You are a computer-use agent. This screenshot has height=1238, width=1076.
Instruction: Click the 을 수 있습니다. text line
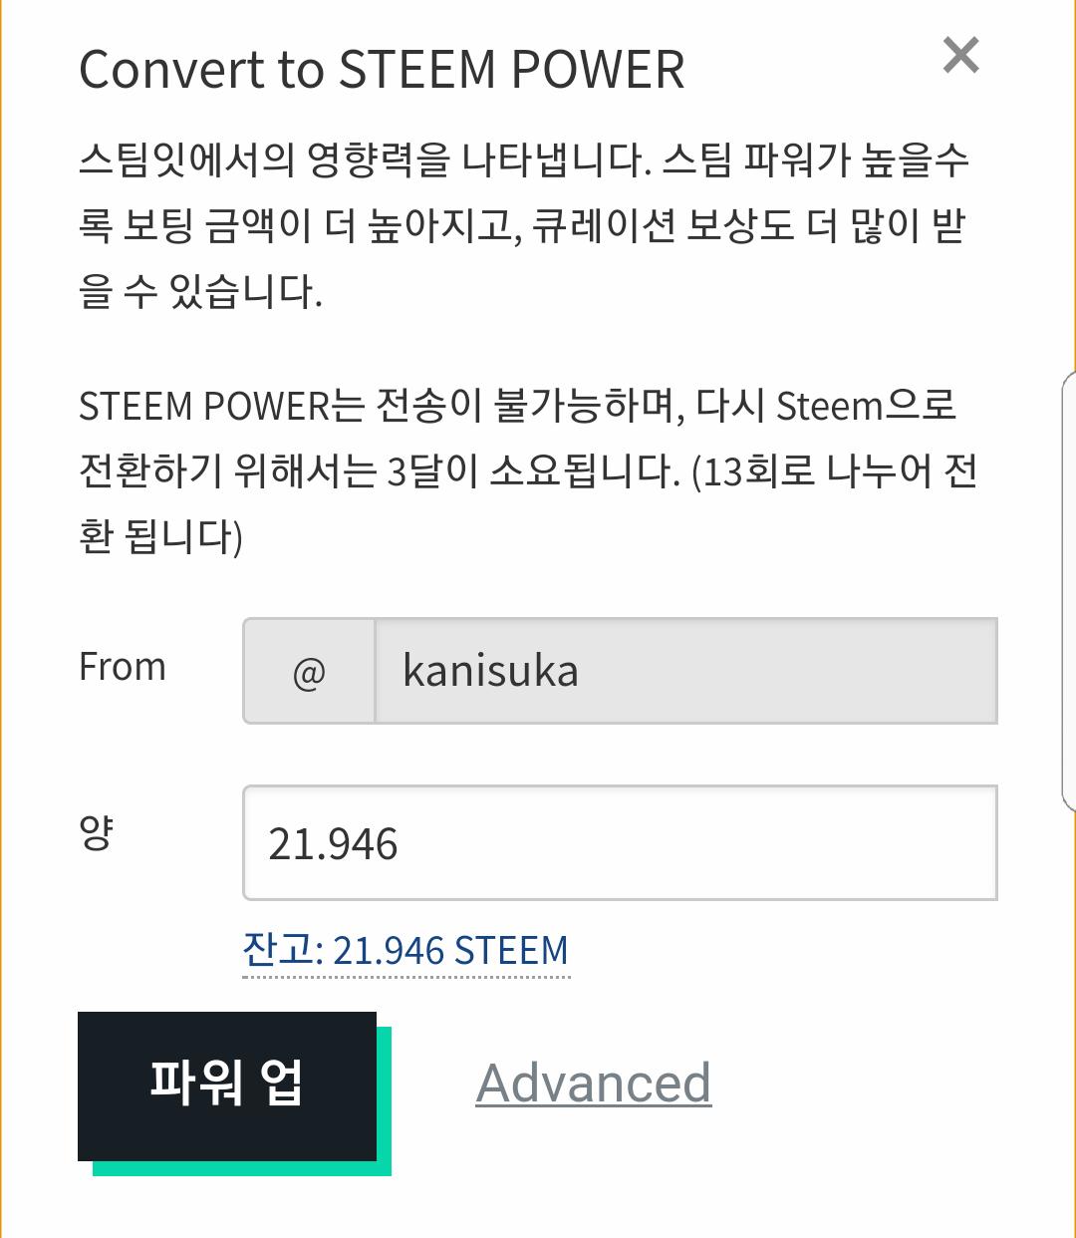pyautogui.click(x=200, y=291)
